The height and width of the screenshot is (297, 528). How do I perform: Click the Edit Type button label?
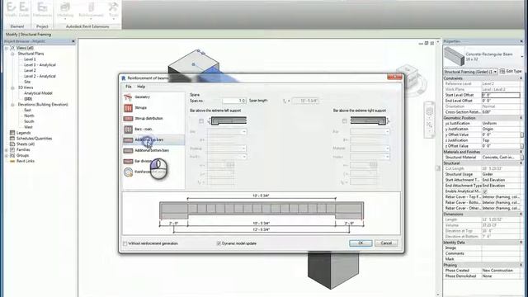[x=514, y=72]
